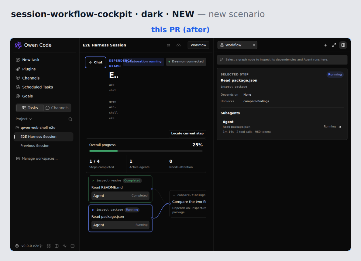This screenshot has width=361, height=261.
Task: Click the Collaboration running status badge
Action: (x=143, y=62)
